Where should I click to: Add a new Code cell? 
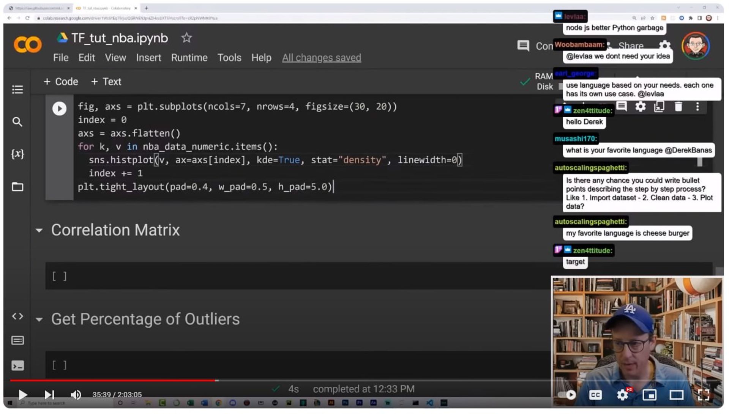(x=61, y=82)
